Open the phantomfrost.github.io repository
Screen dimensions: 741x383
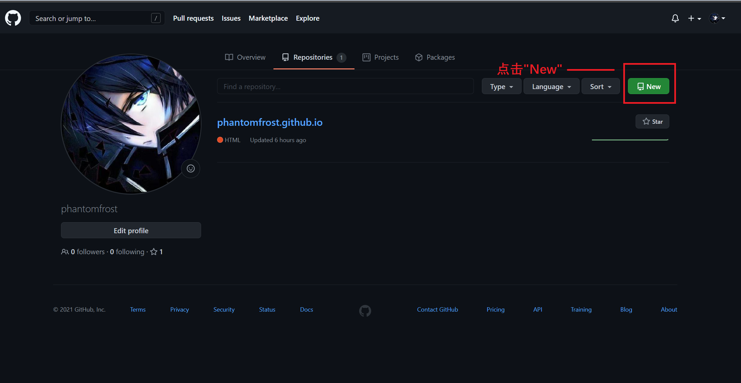pos(270,122)
